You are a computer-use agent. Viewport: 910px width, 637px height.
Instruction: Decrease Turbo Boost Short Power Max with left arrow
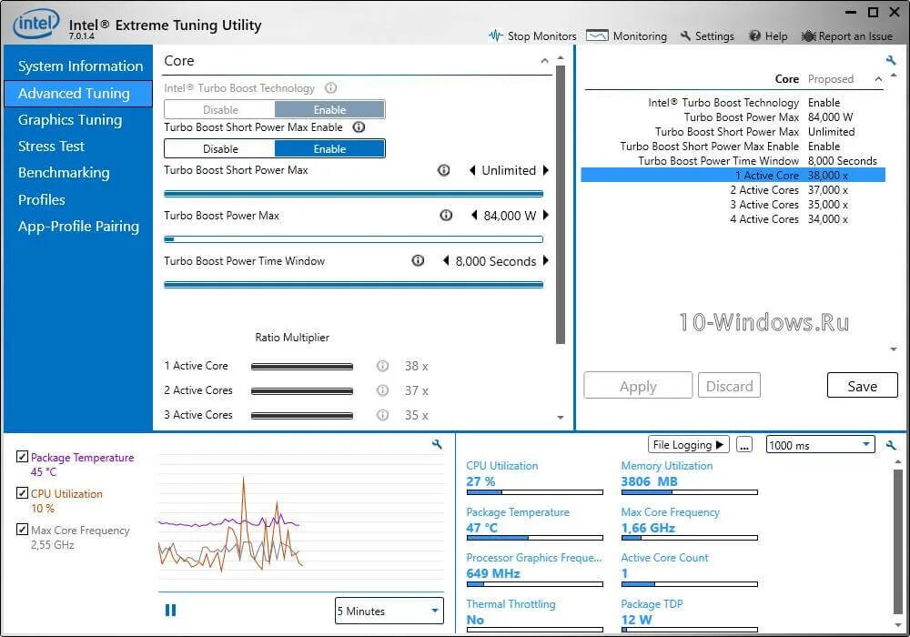coord(471,170)
